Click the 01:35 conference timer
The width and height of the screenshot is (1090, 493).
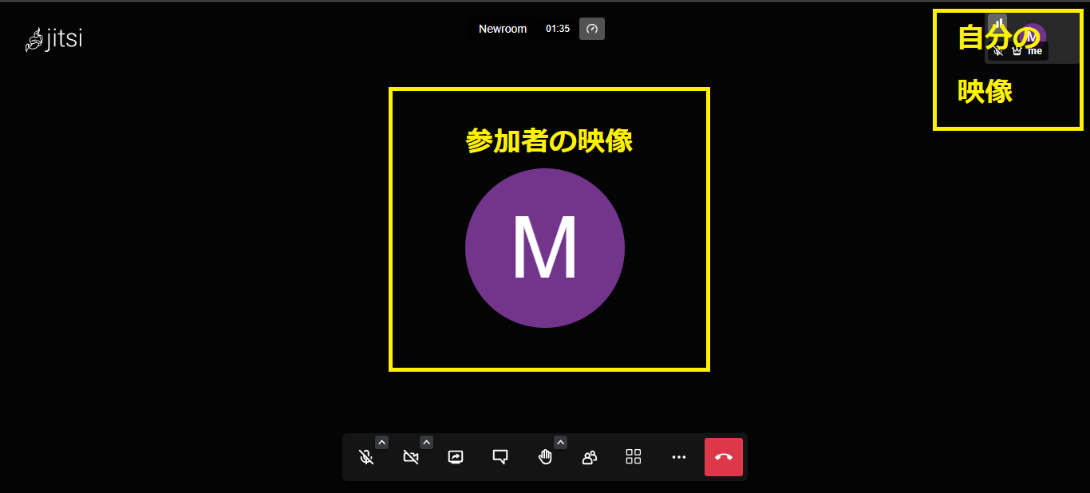(558, 29)
